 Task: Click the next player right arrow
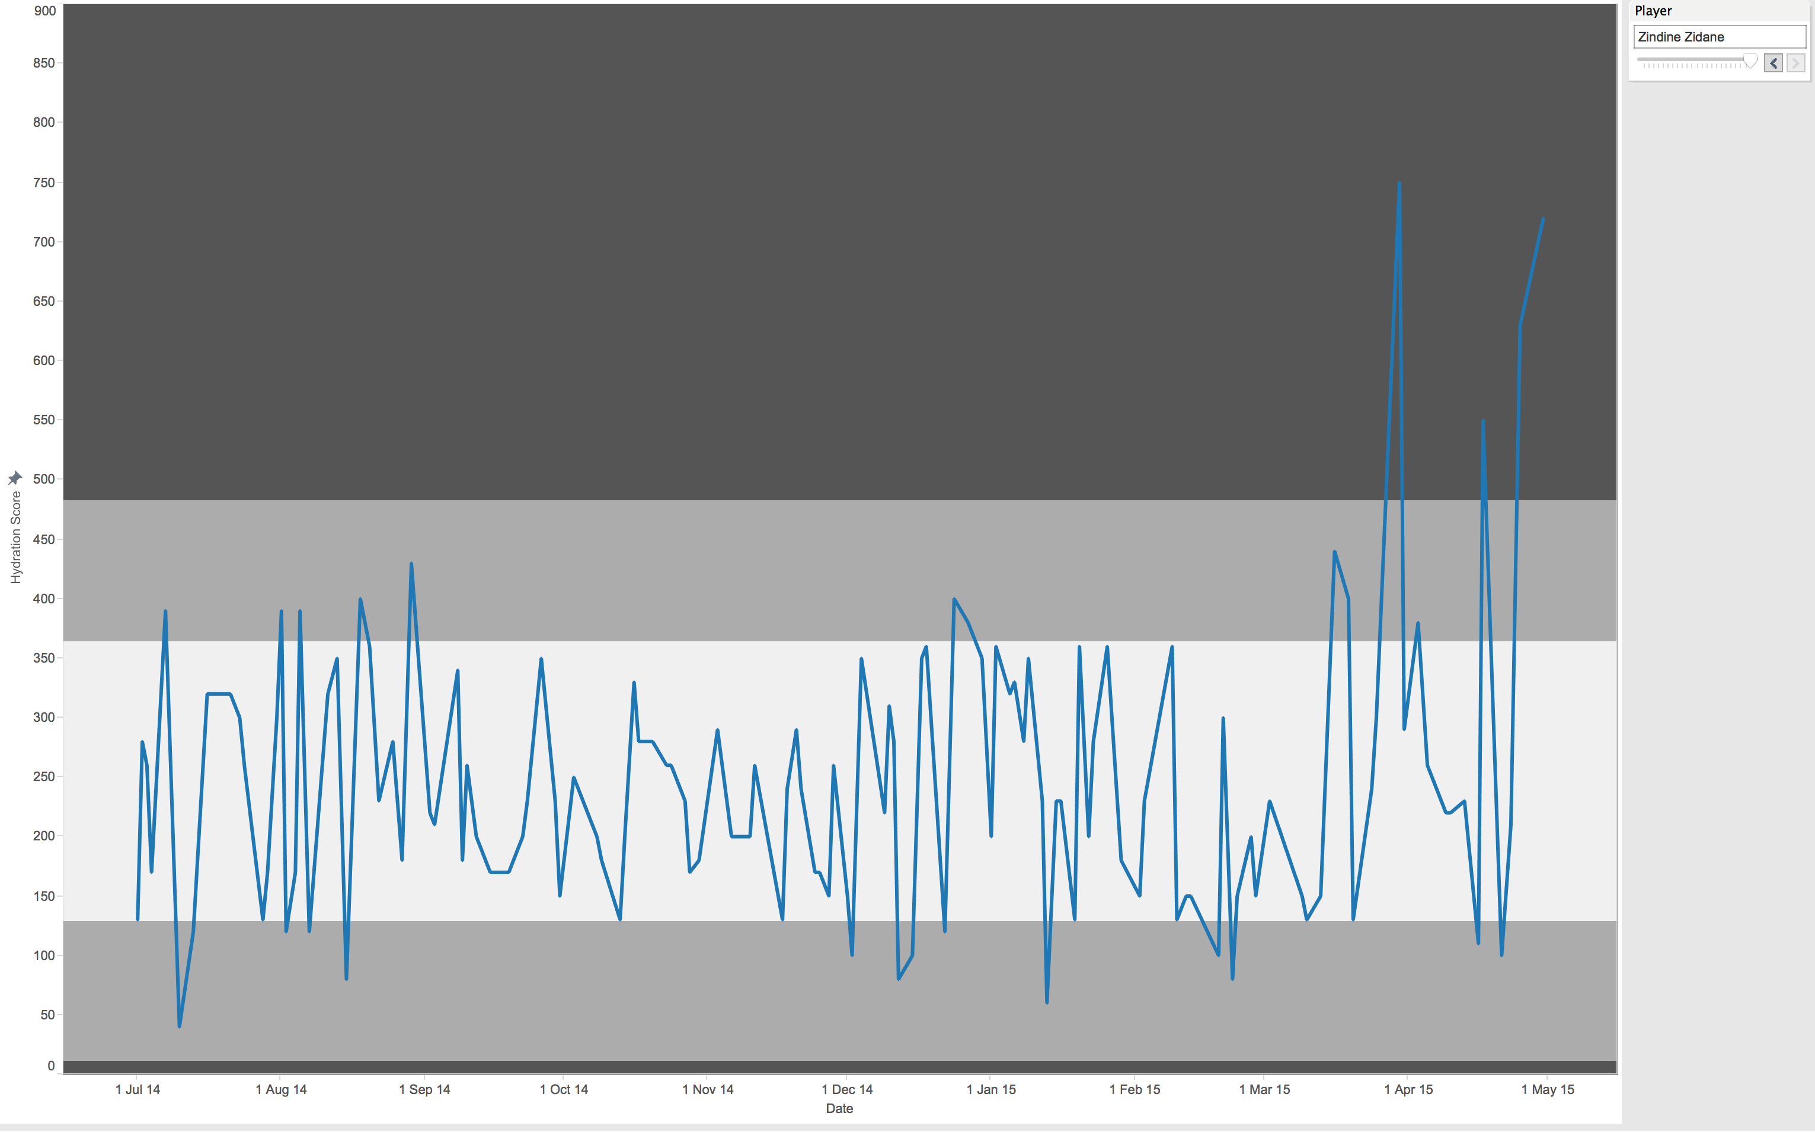[x=1795, y=63]
